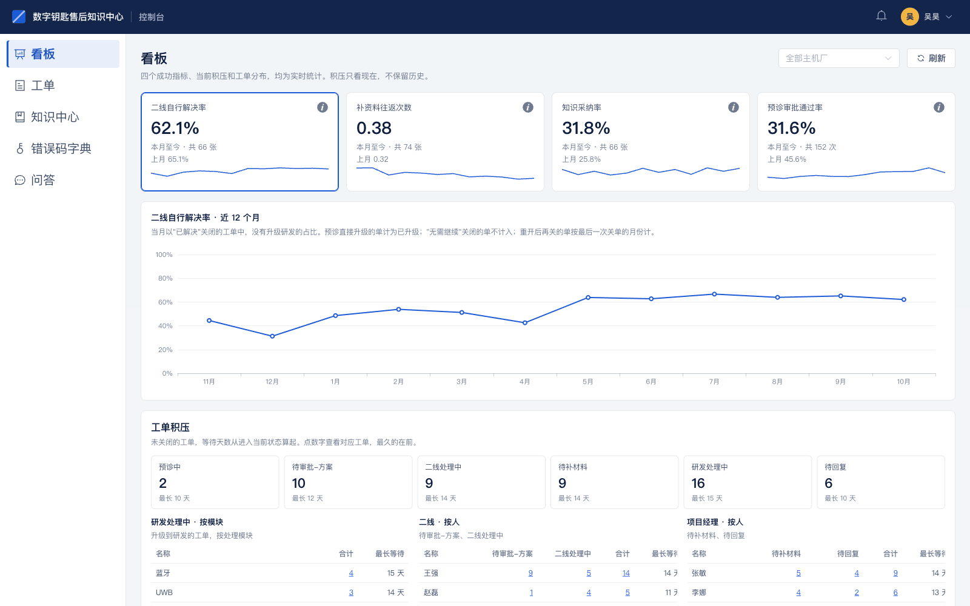Open UWB module total count 3
Screen dimensions: 970x606
pyautogui.click(x=351, y=593)
